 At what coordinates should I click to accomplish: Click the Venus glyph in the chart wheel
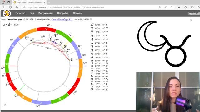coord(65,47)
